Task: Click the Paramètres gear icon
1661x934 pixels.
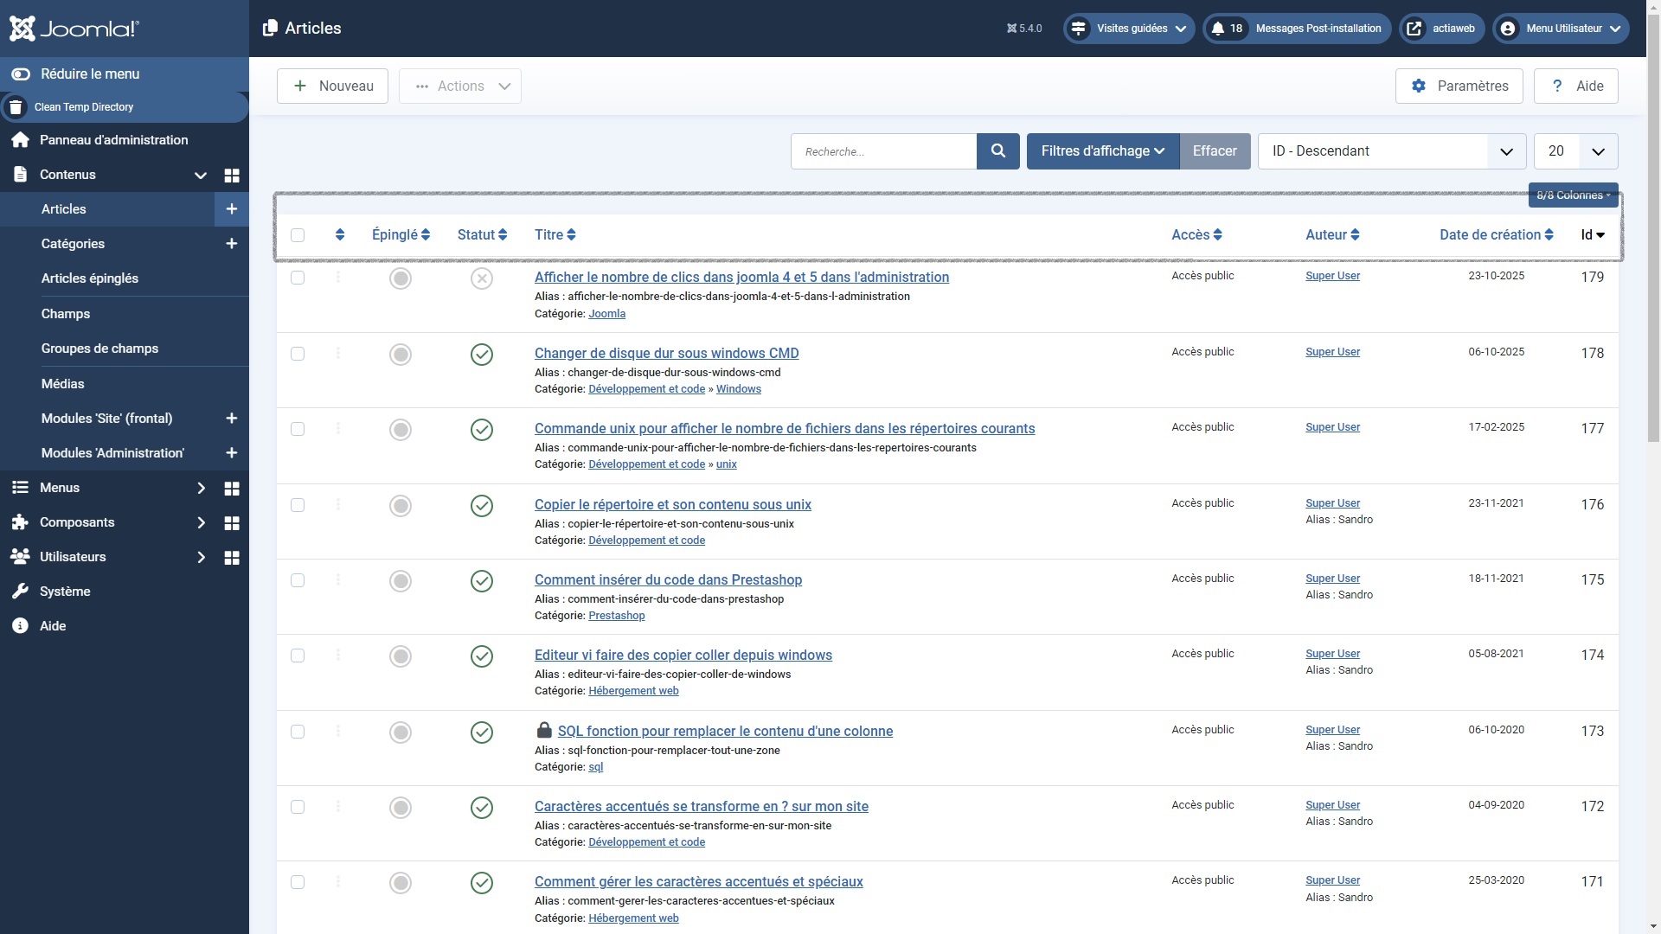Action: click(1419, 86)
